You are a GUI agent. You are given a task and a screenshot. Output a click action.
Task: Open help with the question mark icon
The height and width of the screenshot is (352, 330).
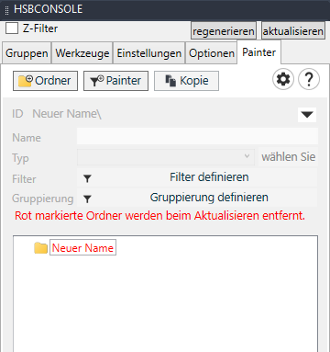click(x=309, y=80)
